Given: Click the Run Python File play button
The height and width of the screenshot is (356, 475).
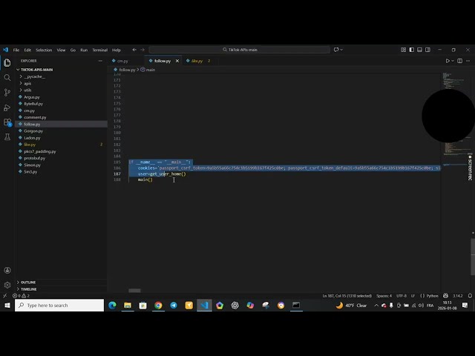Looking at the screenshot, I should 448,61.
